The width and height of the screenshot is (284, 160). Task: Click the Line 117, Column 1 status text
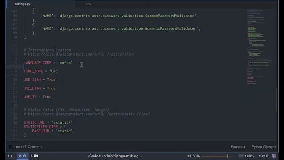(x=28, y=147)
